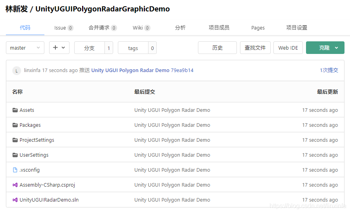The image size is (350, 213).
Task: Open the green clone dropdown button
Action: point(325,48)
